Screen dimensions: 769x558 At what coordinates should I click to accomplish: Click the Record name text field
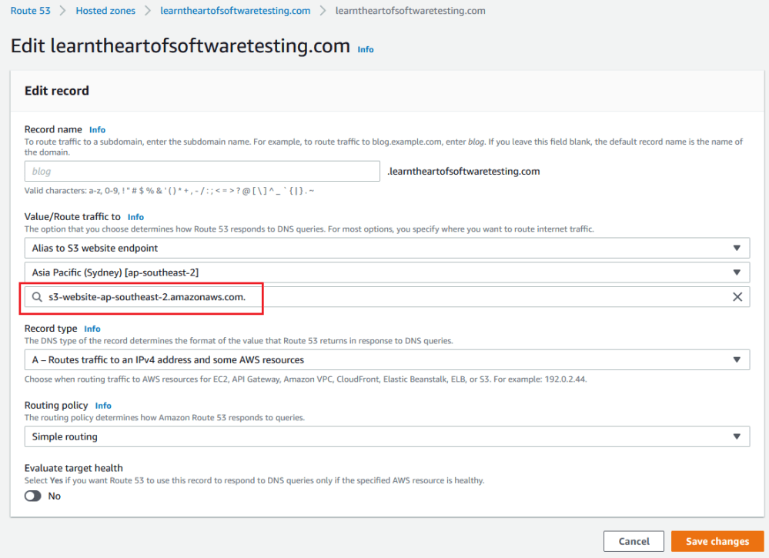pyautogui.click(x=202, y=172)
